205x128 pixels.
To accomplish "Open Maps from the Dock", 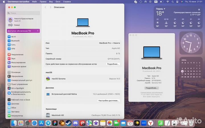I will (89, 123).
